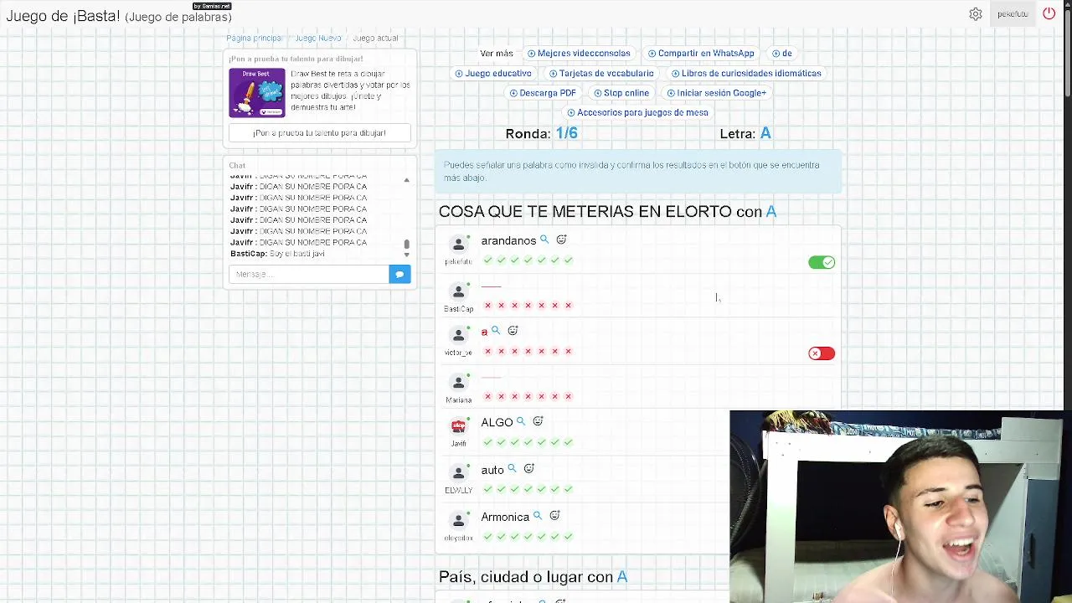The width and height of the screenshot is (1072, 603).
Task: Click 'BastiCap: Soy el basti javi' chat message
Action: click(x=277, y=253)
